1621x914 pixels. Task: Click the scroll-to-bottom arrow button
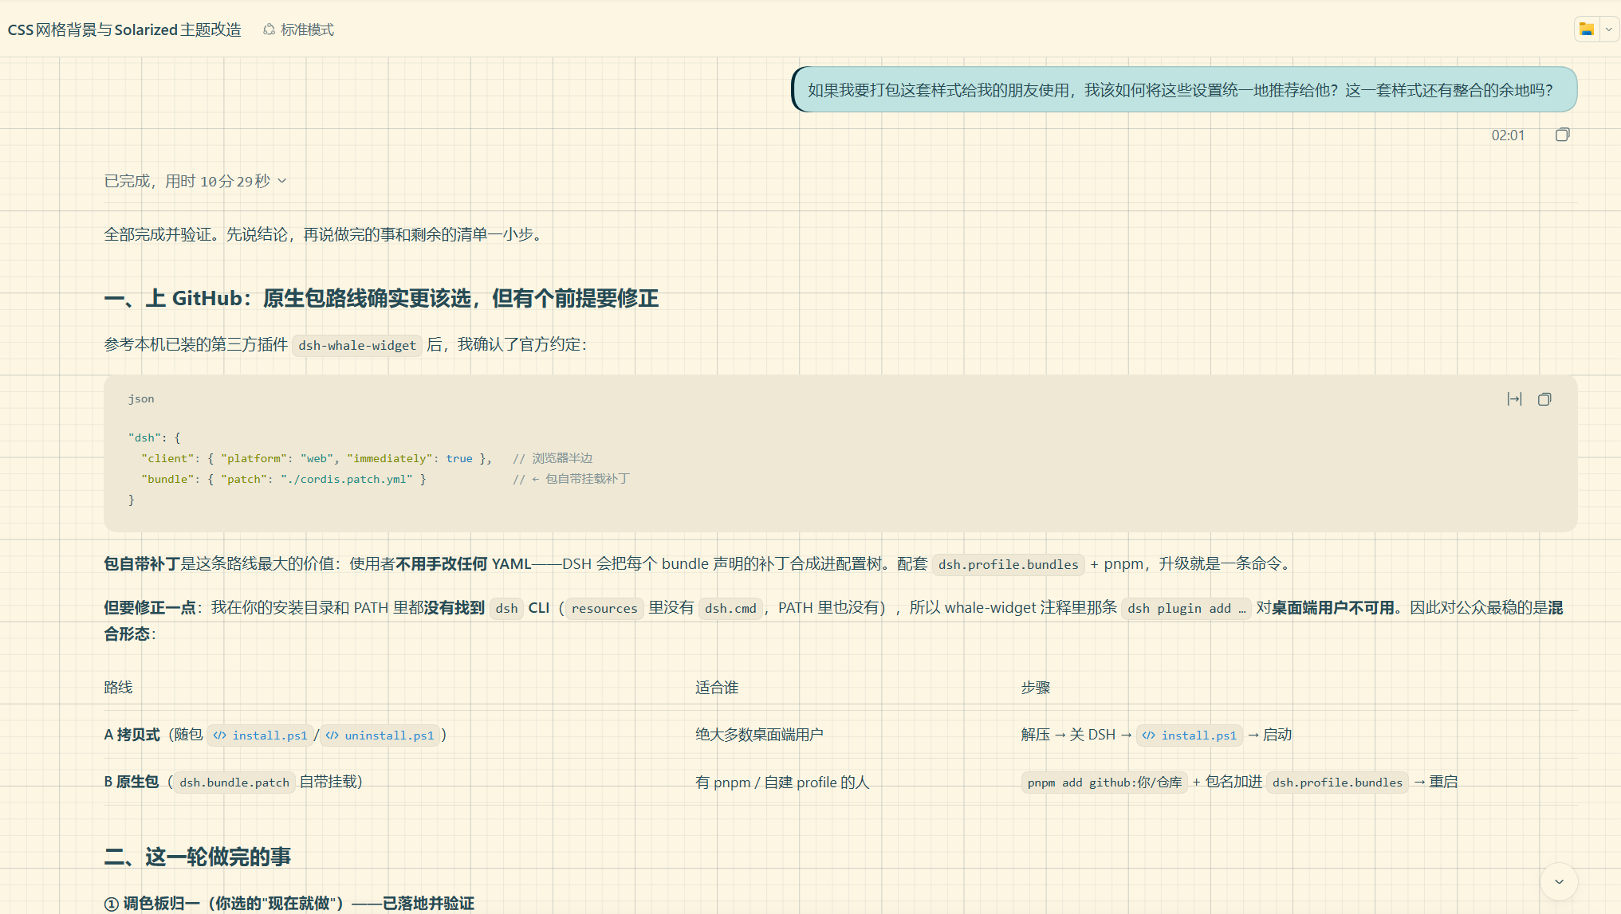coord(1559,881)
